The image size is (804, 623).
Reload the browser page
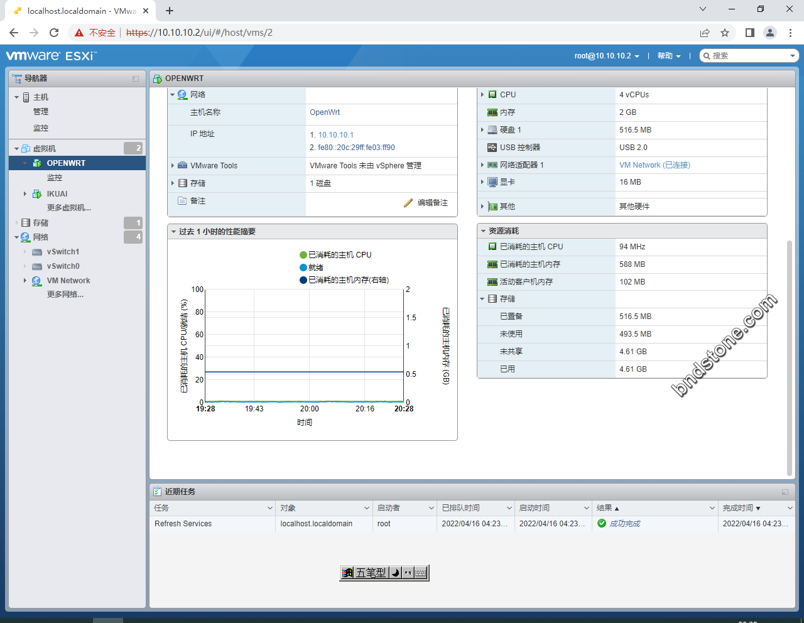coord(54,33)
